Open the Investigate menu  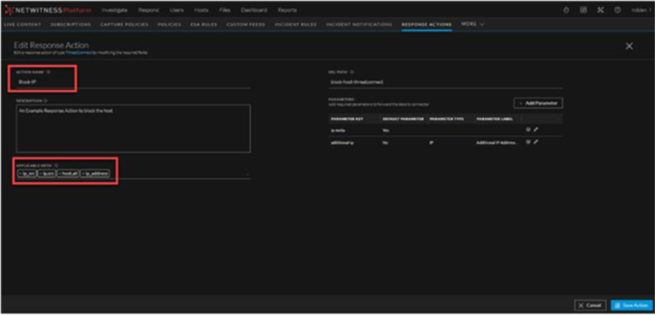[114, 10]
